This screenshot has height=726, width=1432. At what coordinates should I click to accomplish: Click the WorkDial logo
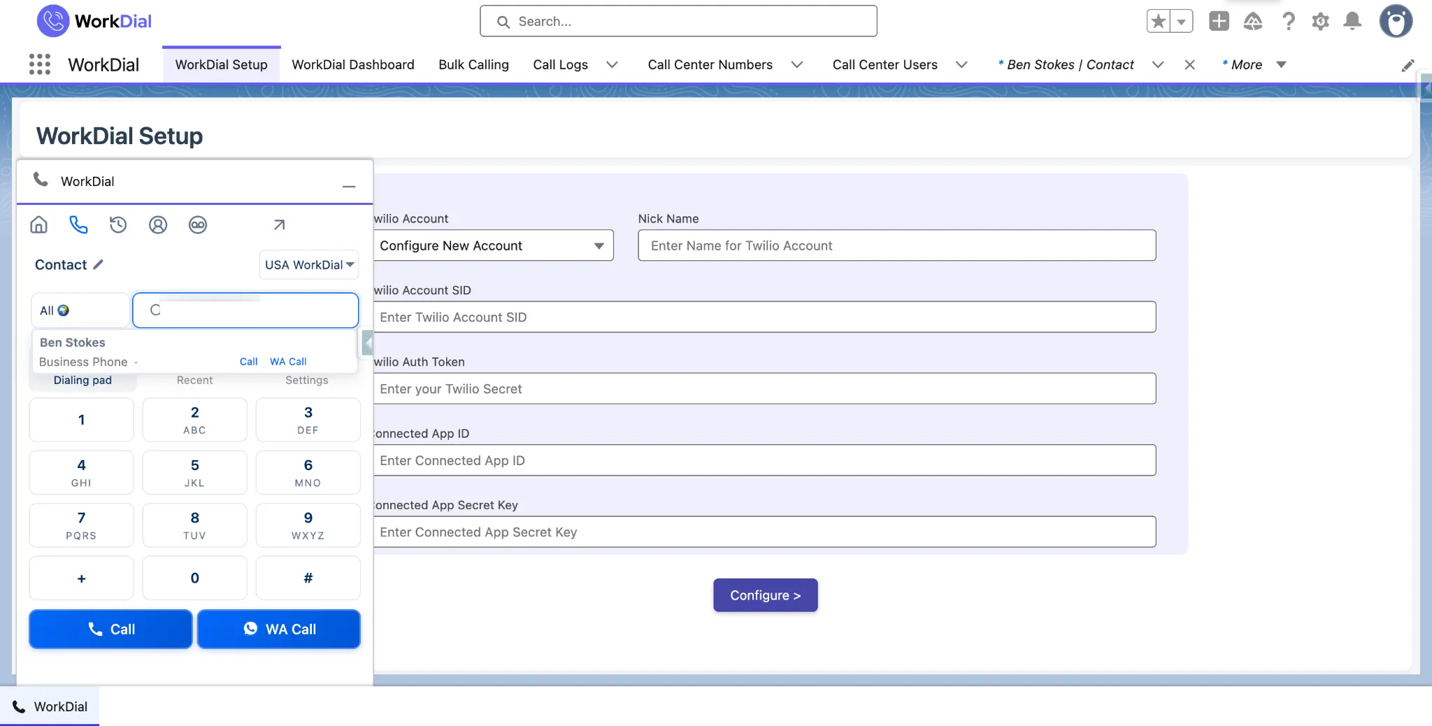94,21
